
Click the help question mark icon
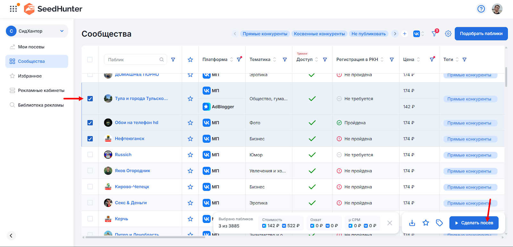coord(481,9)
